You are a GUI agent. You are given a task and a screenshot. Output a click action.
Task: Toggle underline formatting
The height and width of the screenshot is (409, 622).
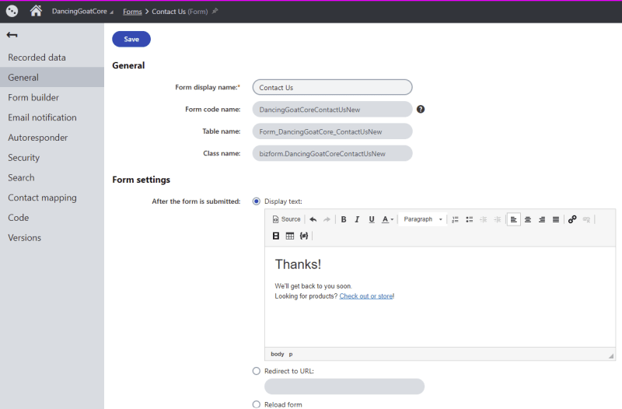point(372,219)
